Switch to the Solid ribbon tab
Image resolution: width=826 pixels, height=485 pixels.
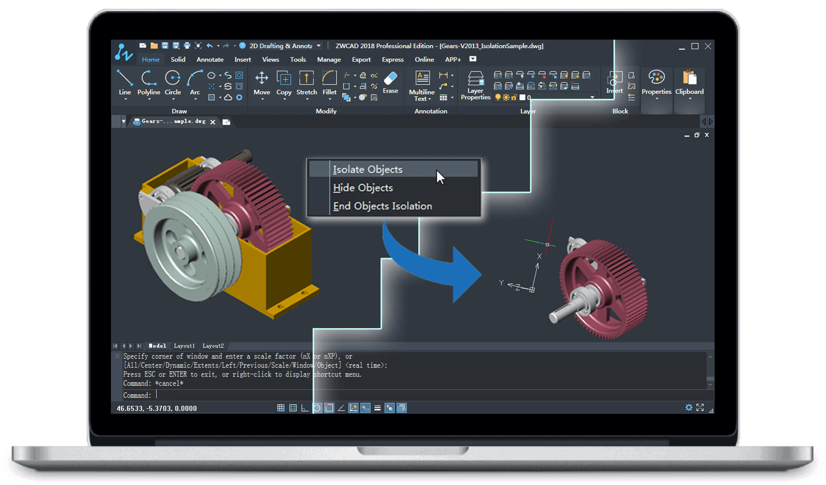178,59
